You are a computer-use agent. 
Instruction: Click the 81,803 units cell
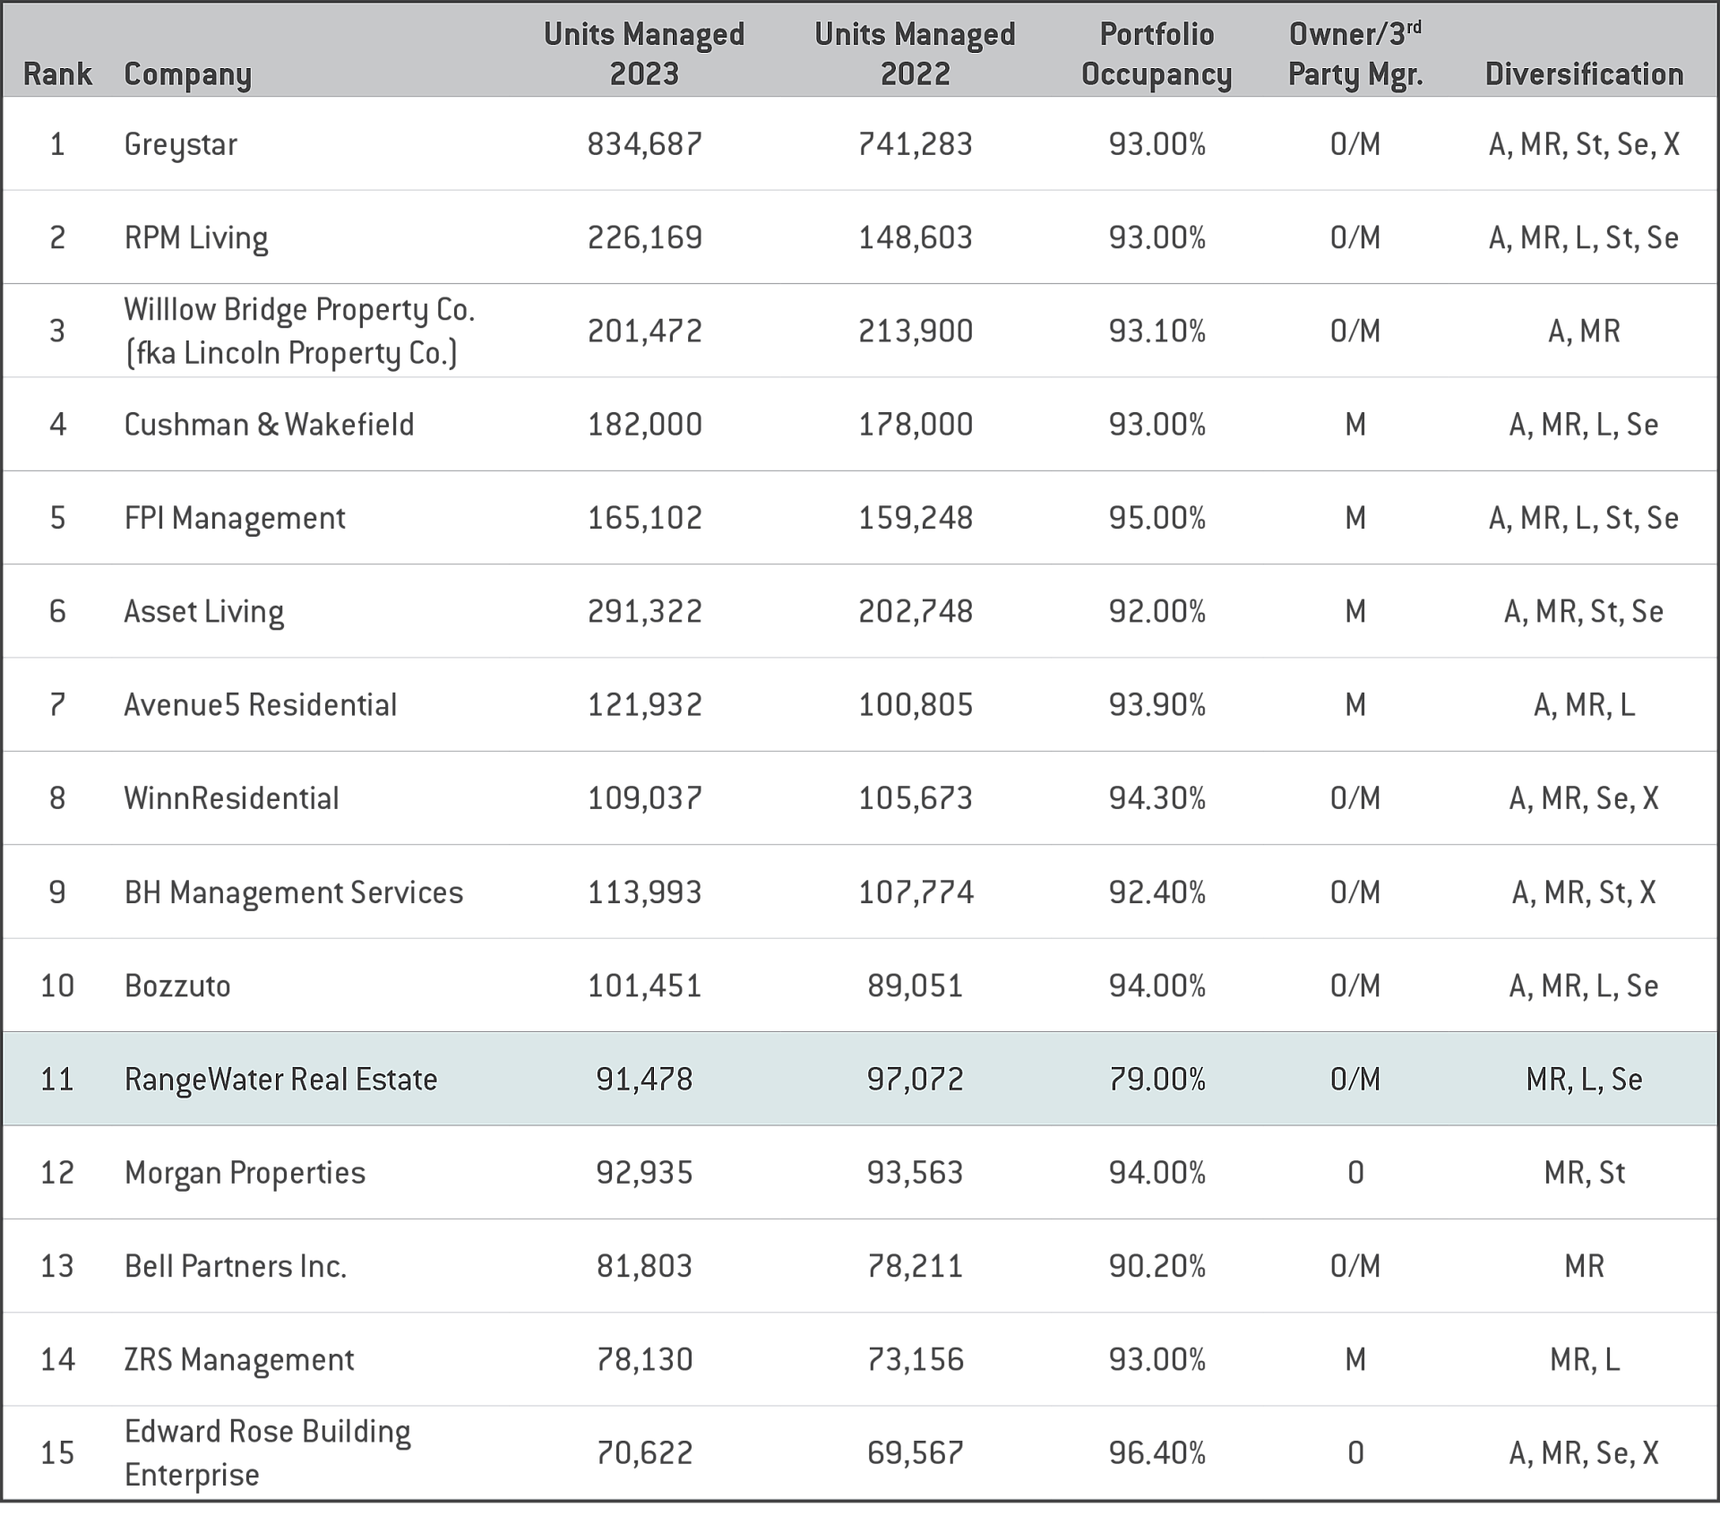pos(644,1266)
